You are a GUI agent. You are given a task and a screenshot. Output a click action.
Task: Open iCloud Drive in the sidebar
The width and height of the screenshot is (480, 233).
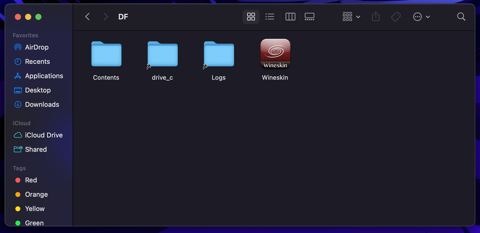coord(39,135)
